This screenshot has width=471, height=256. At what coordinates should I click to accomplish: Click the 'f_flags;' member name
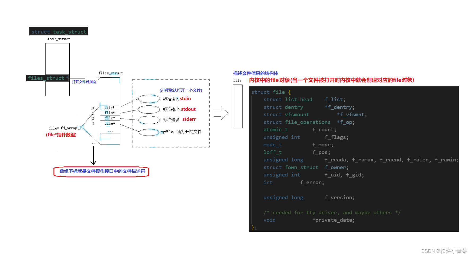click(337, 137)
